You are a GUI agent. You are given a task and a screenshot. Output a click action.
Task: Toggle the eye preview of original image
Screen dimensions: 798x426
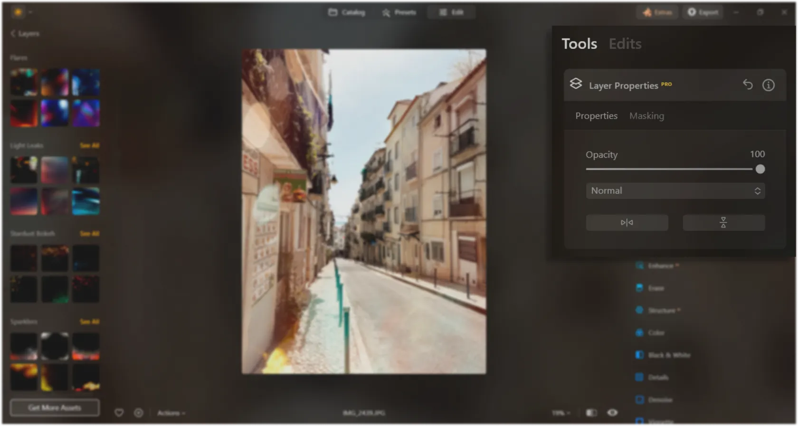pyautogui.click(x=612, y=413)
